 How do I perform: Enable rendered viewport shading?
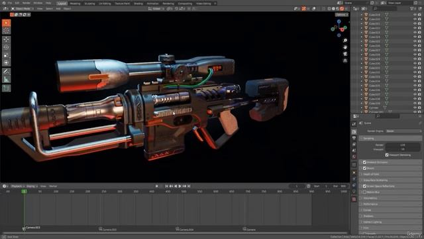pos(342,9)
